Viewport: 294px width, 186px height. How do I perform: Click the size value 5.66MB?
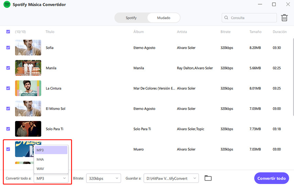pyautogui.click(x=255, y=68)
